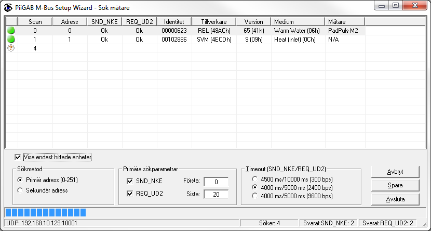Screen dimensions: 431x231
Task: Click the Tillverkare column header
Action: [214, 21]
